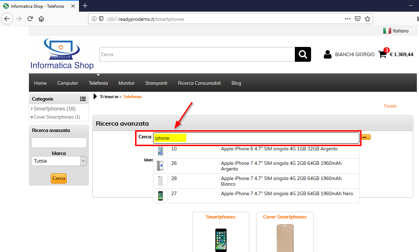The height and width of the screenshot is (252, 419).
Task: Click product code 28 in suggestions
Action: (174, 179)
